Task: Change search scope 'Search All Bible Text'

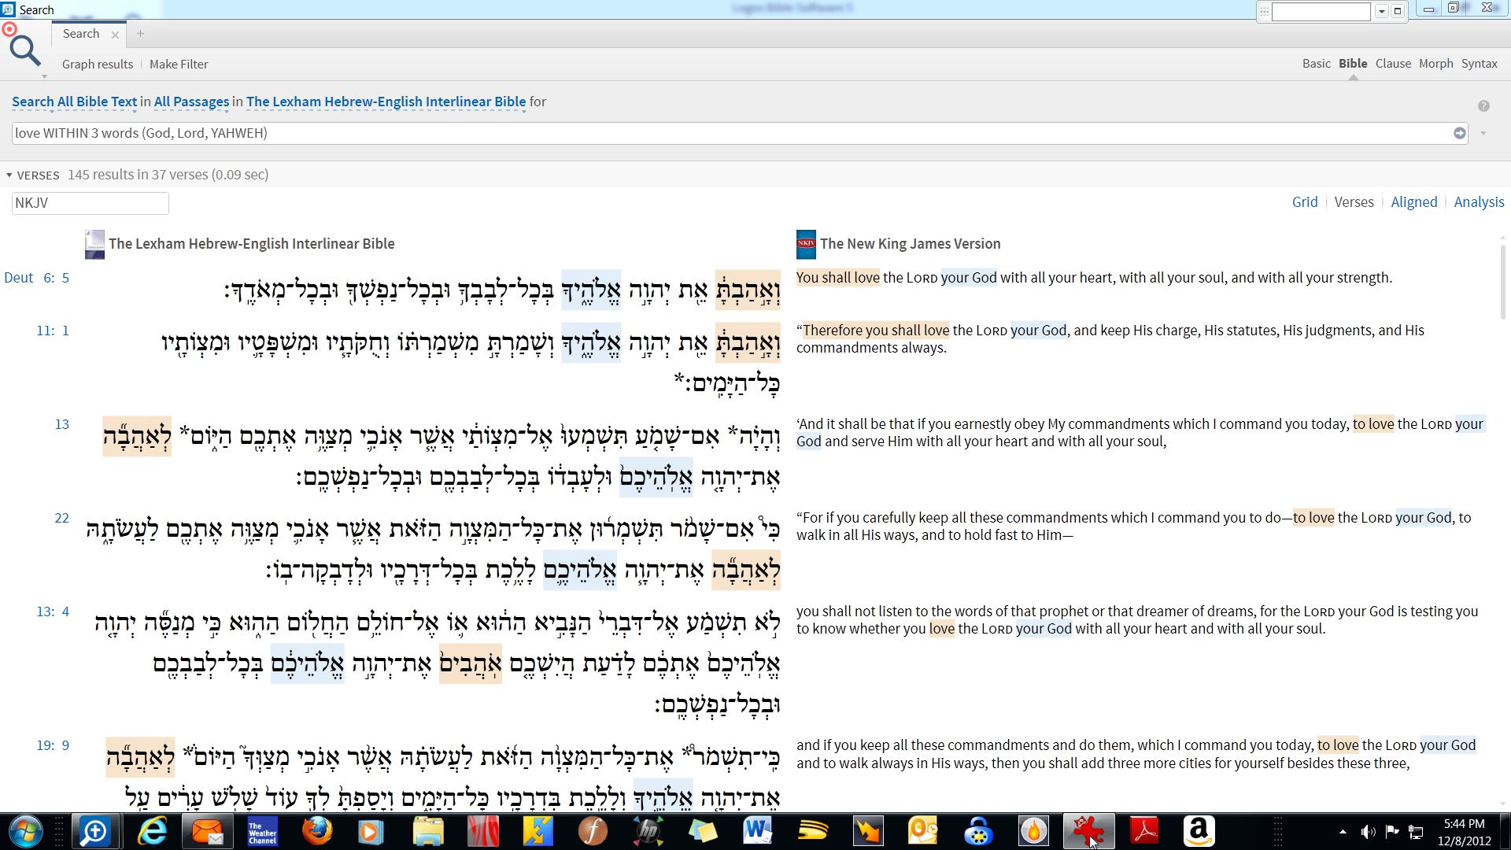Action: coord(74,102)
